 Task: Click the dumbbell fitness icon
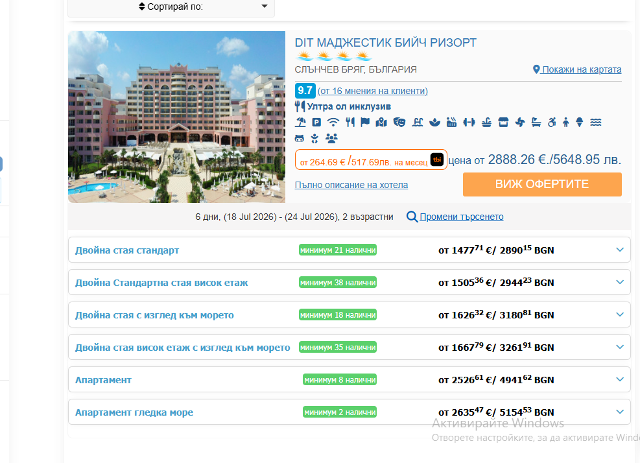click(469, 122)
